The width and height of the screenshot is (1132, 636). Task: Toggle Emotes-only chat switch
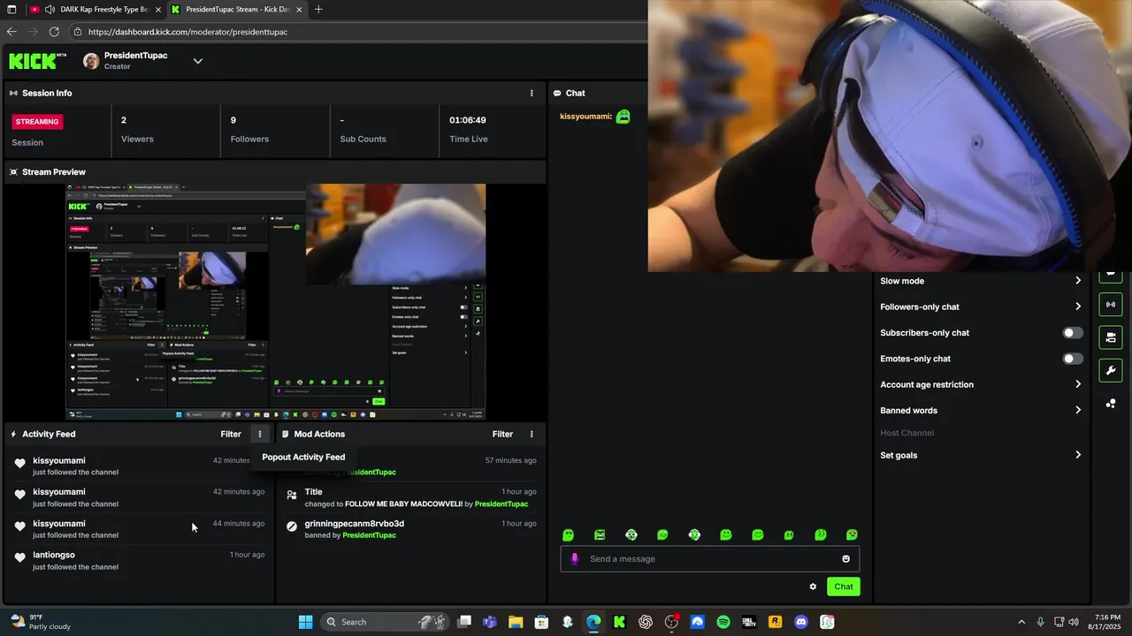click(1073, 359)
